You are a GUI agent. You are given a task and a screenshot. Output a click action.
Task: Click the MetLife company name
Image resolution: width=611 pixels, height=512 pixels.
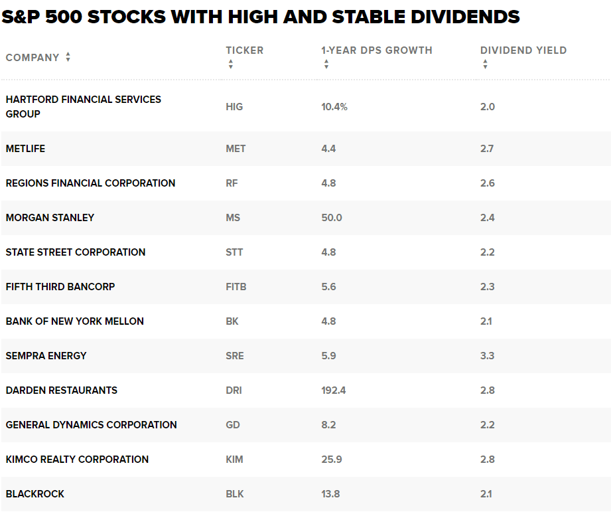point(25,149)
